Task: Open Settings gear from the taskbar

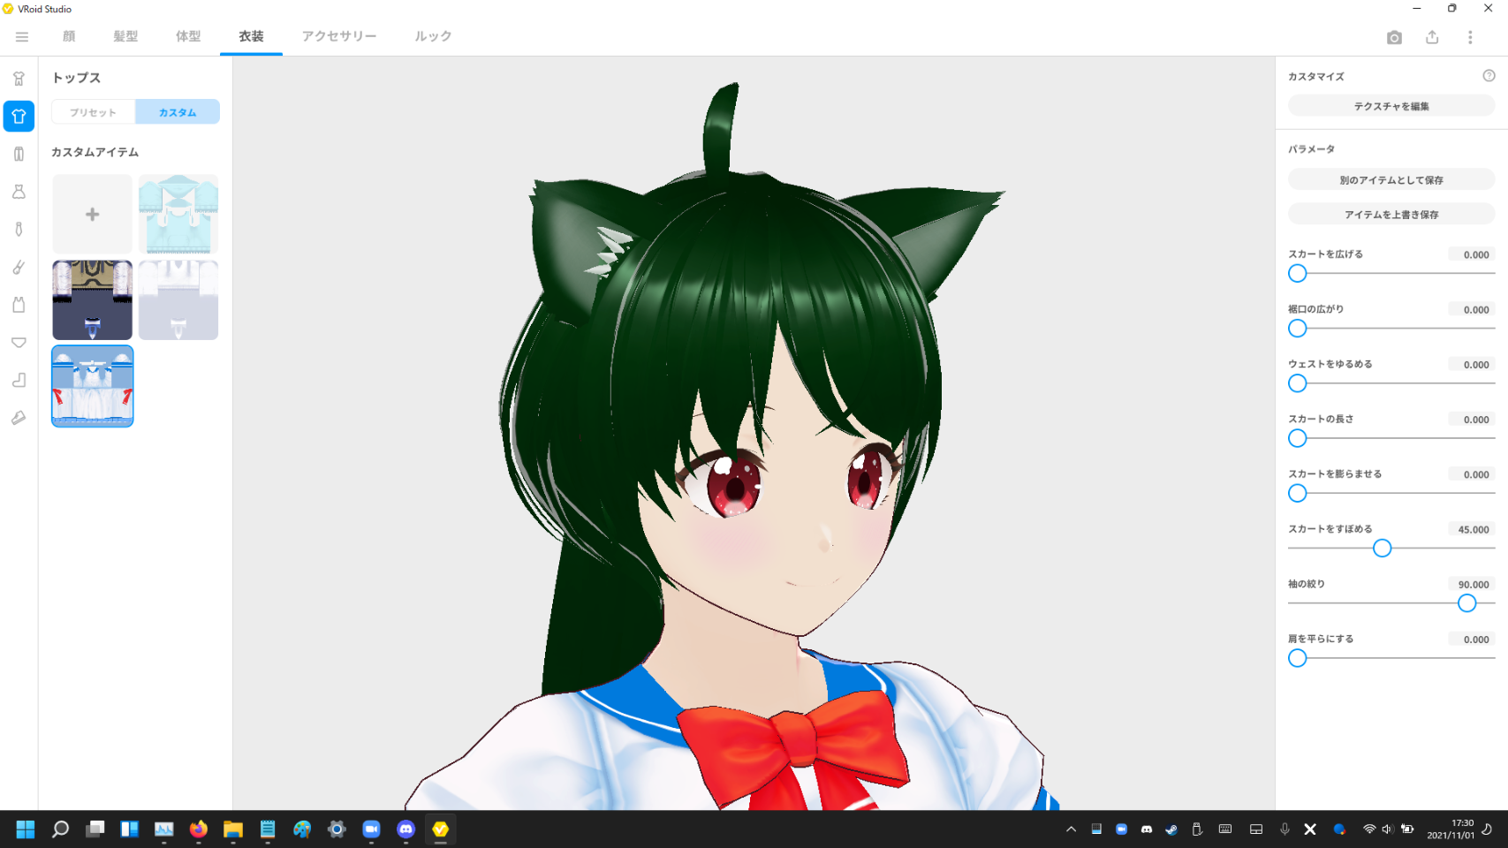Action: 337,829
